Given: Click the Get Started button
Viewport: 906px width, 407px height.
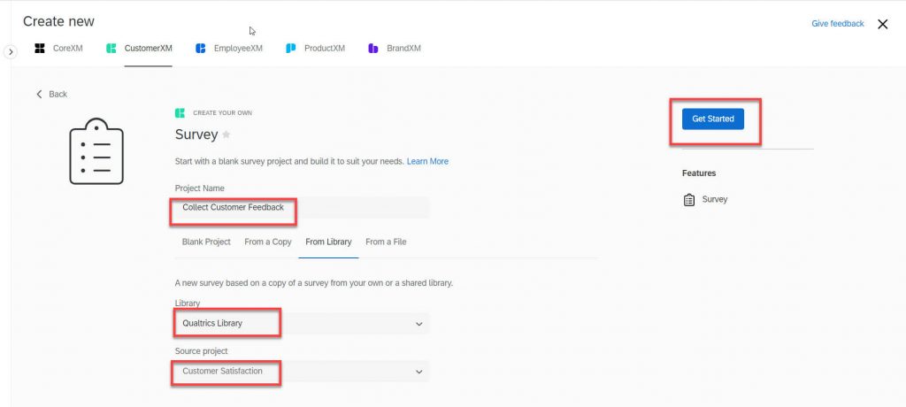Looking at the screenshot, I should point(713,119).
